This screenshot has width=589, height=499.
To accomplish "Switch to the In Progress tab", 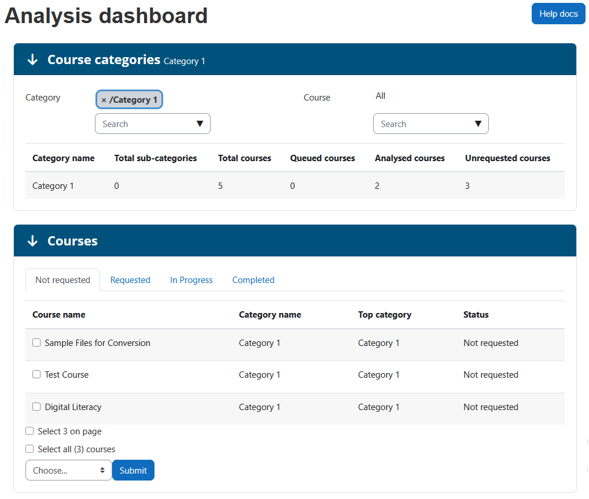I will [x=191, y=280].
